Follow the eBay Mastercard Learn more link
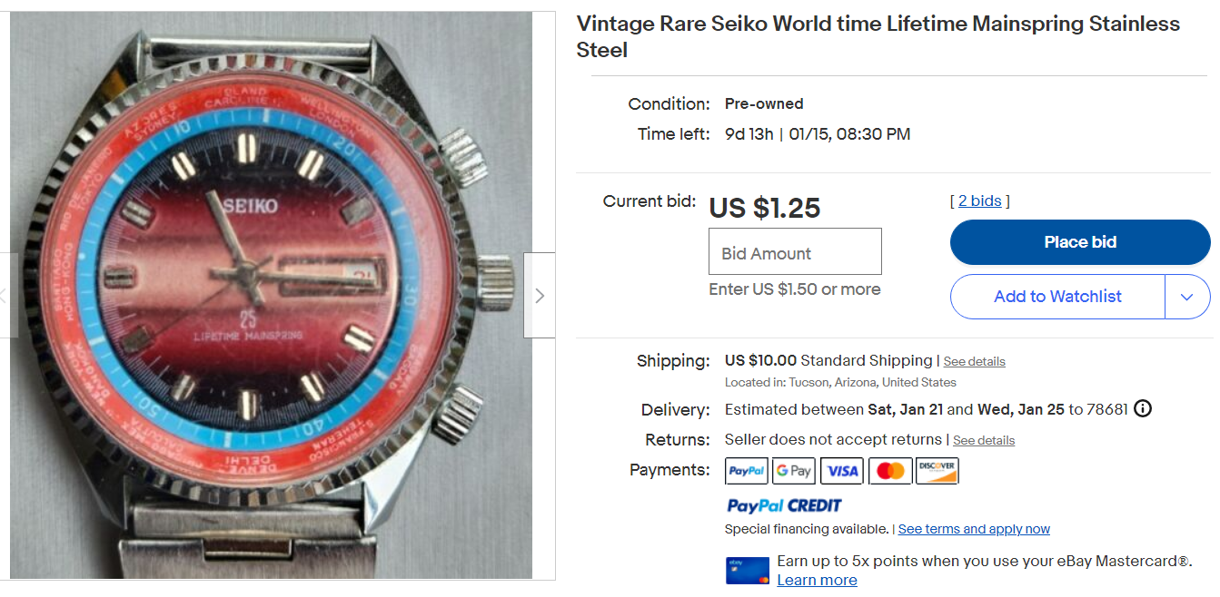This screenshot has width=1220, height=597. tap(817, 581)
